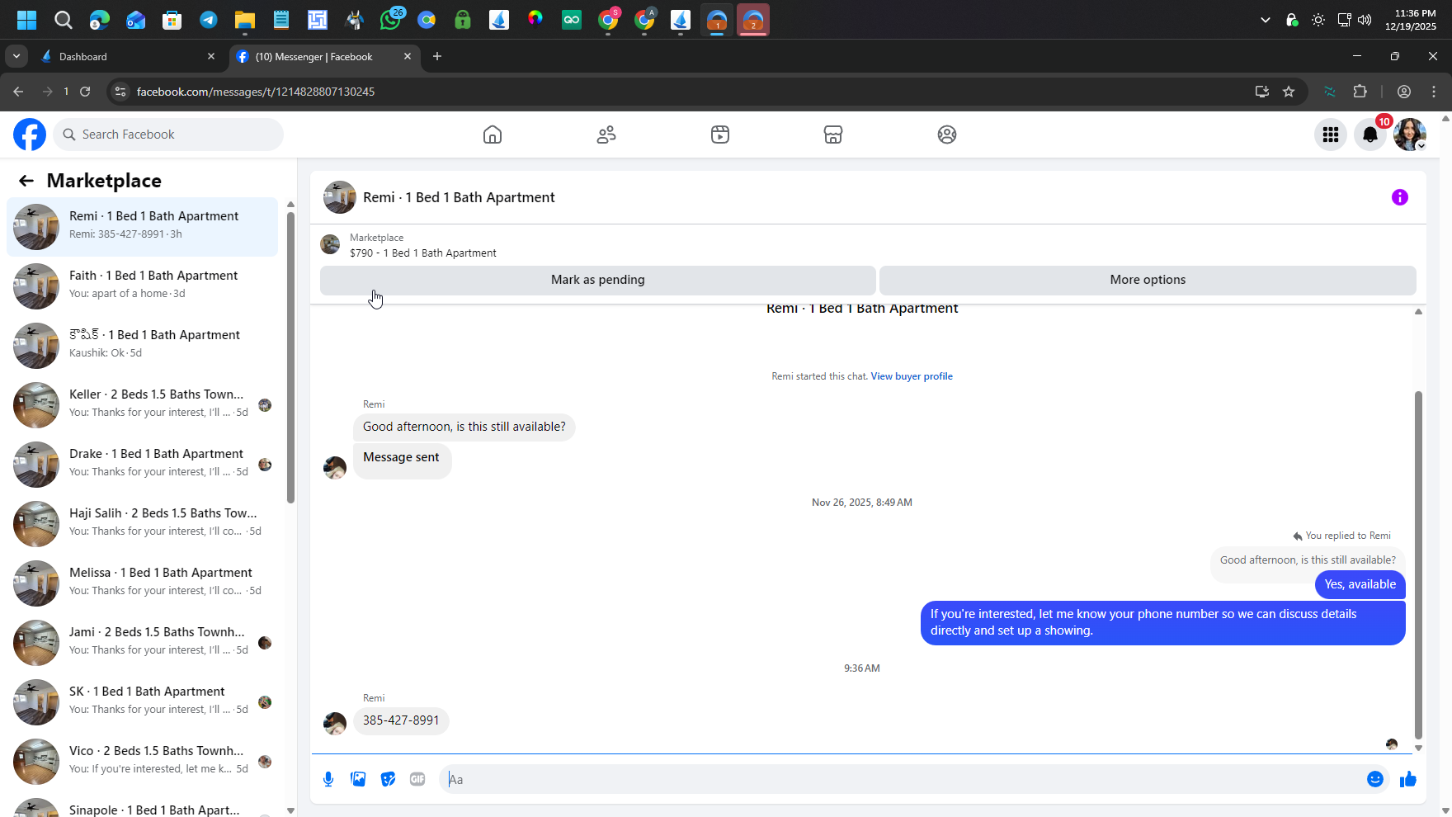The width and height of the screenshot is (1452, 817).
Task: Open the account profile picture menu
Action: pos(1410,135)
